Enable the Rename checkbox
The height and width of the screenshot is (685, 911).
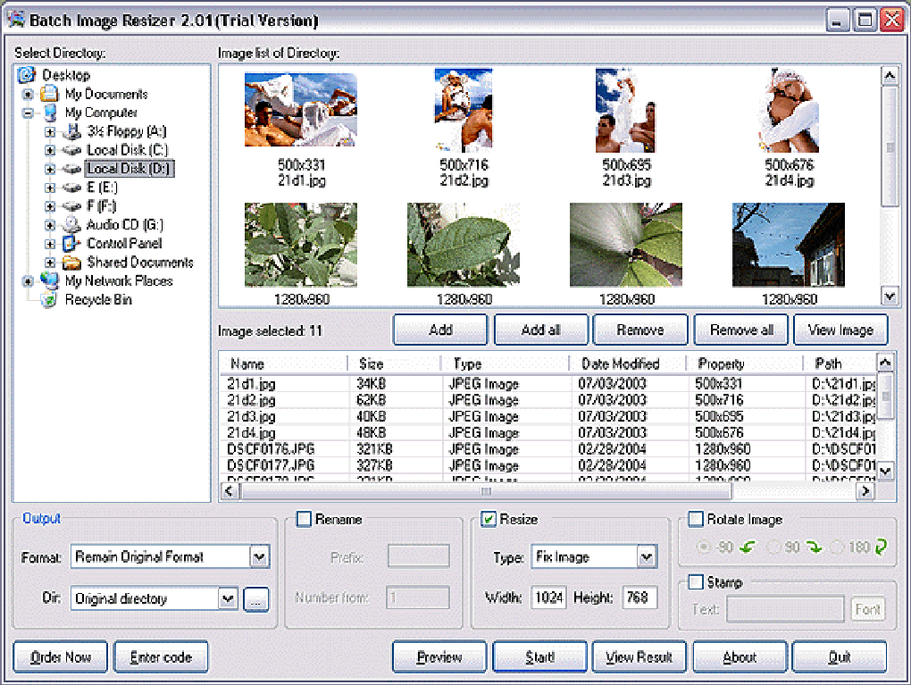[304, 519]
